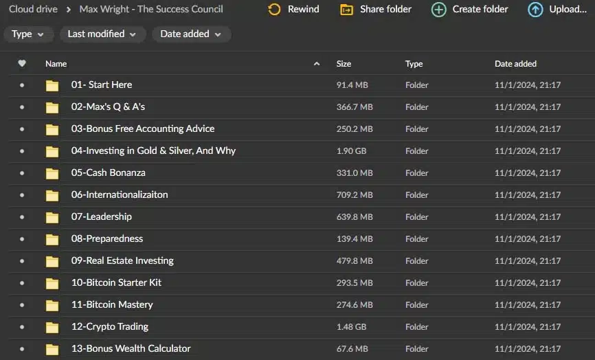Toggle favorite dot for 12-Crypto Trading
This screenshot has width=595, height=360.
(22, 327)
